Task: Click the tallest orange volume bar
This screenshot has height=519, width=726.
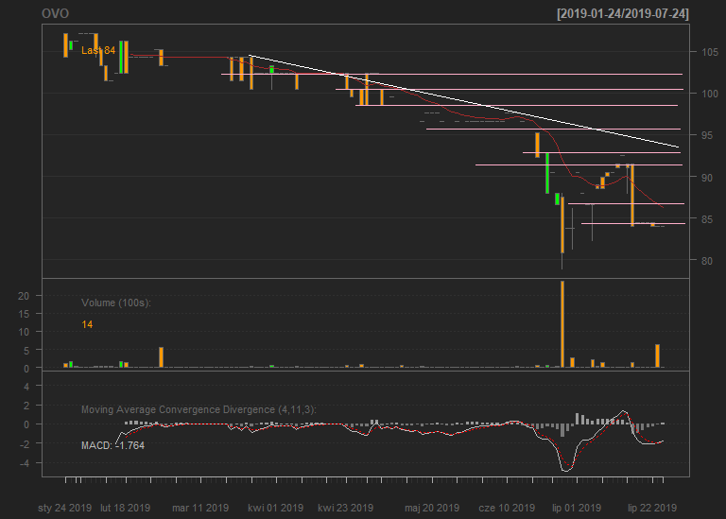Action: 562,324
